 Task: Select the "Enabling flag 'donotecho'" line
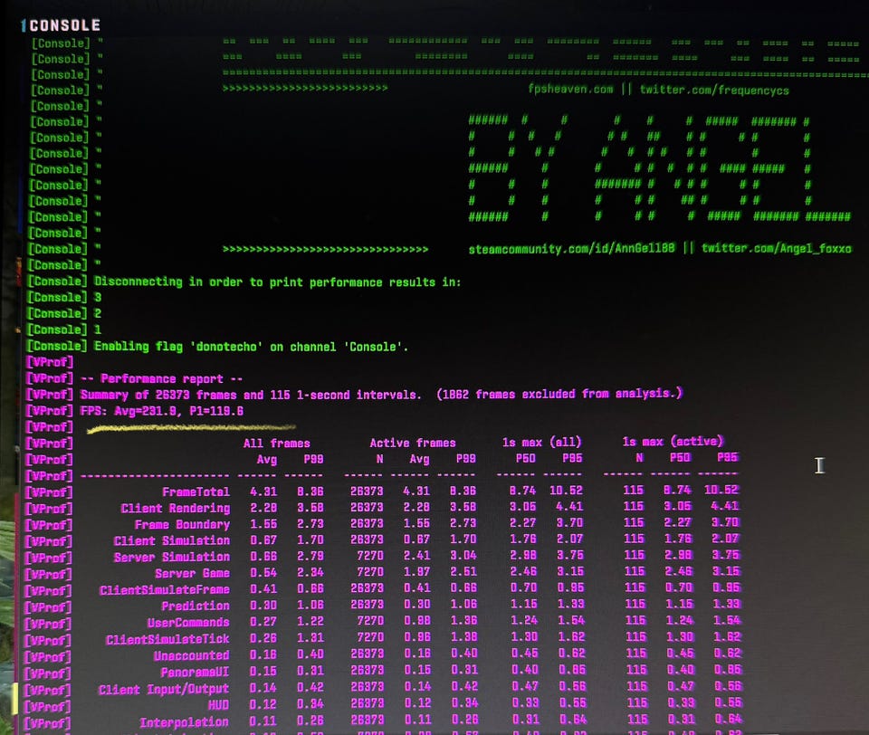click(x=251, y=347)
